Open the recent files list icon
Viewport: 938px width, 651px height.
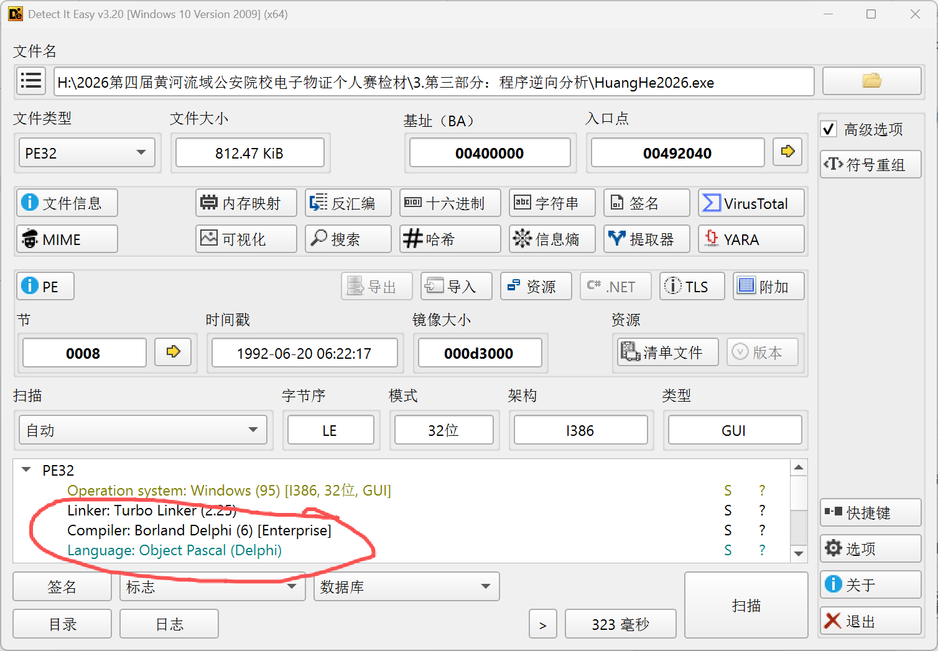pyautogui.click(x=30, y=81)
